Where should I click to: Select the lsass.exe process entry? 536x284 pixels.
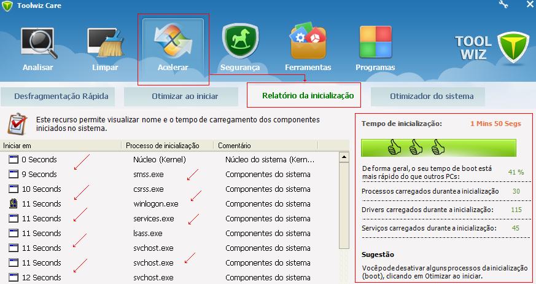tap(148, 233)
